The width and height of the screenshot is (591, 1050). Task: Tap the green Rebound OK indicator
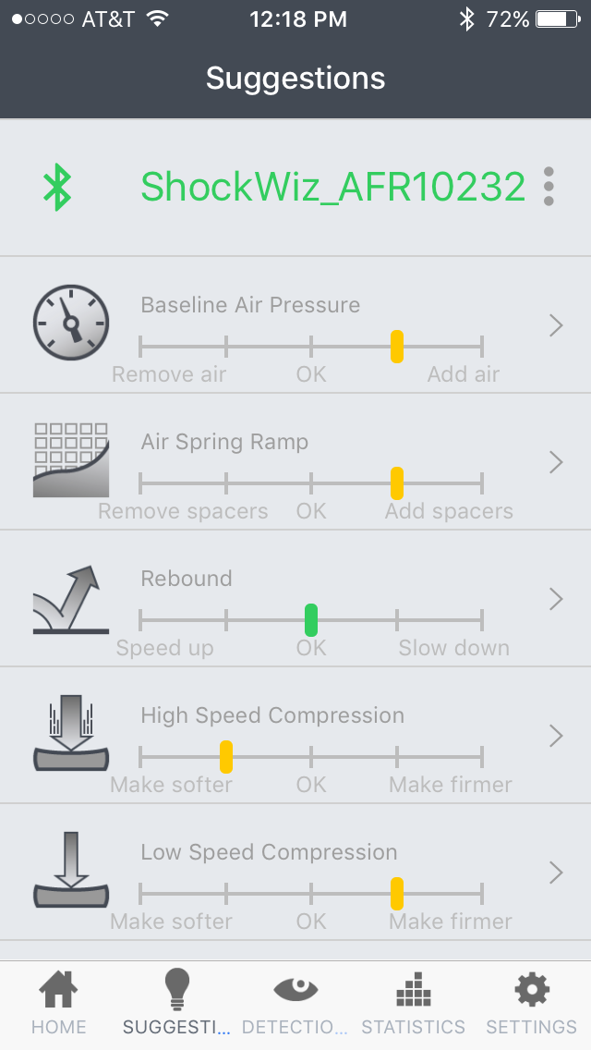(x=311, y=619)
